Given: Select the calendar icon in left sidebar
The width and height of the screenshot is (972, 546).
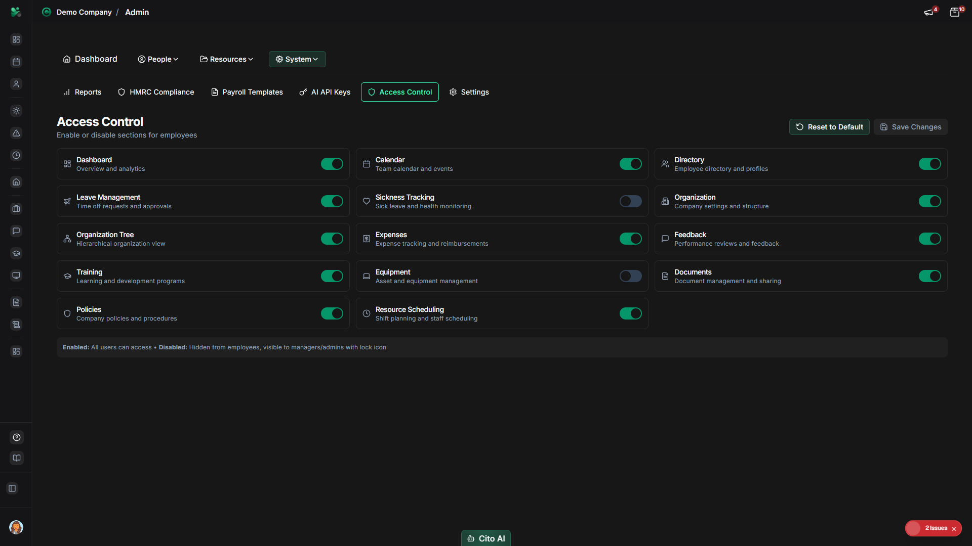Looking at the screenshot, I should tap(16, 62).
